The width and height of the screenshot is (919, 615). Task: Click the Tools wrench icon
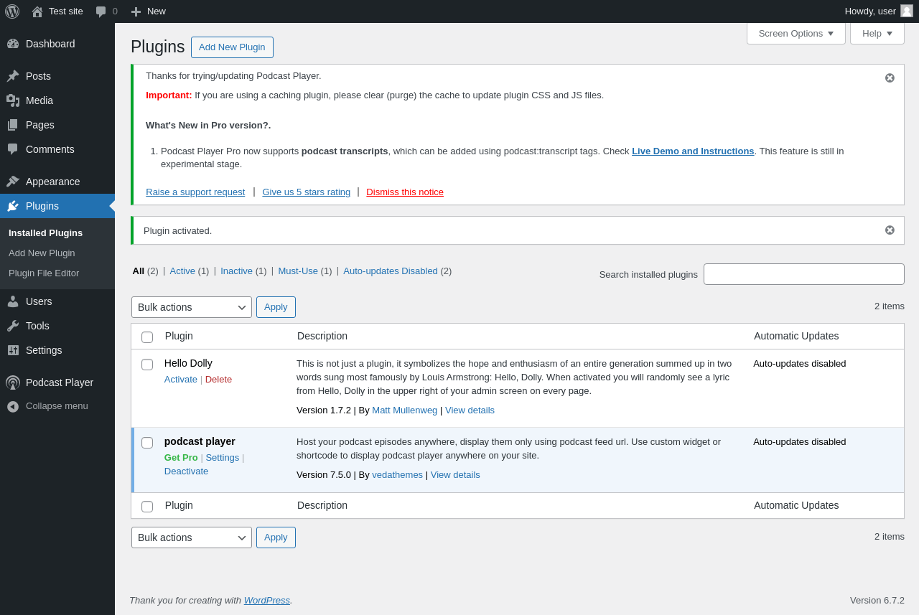click(x=13, y=326)
